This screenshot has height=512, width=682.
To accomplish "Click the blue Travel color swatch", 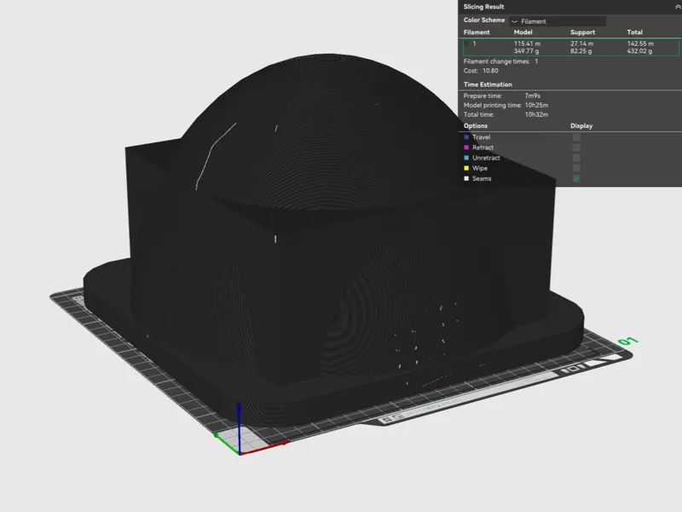I will click(x=466, y=137).
